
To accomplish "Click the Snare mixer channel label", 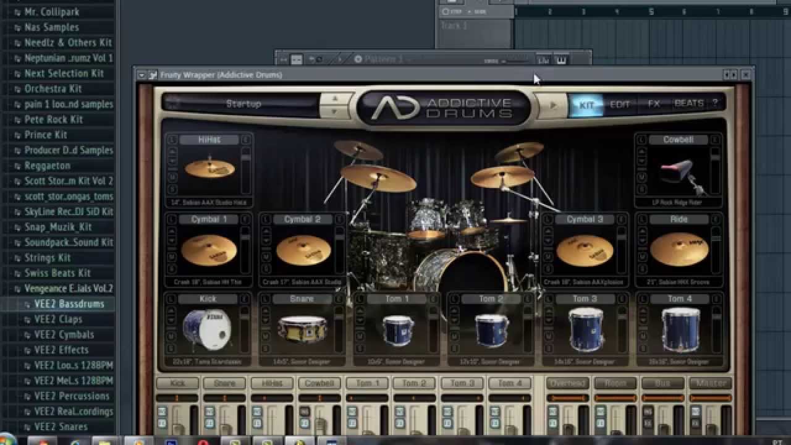I will 224,383.
